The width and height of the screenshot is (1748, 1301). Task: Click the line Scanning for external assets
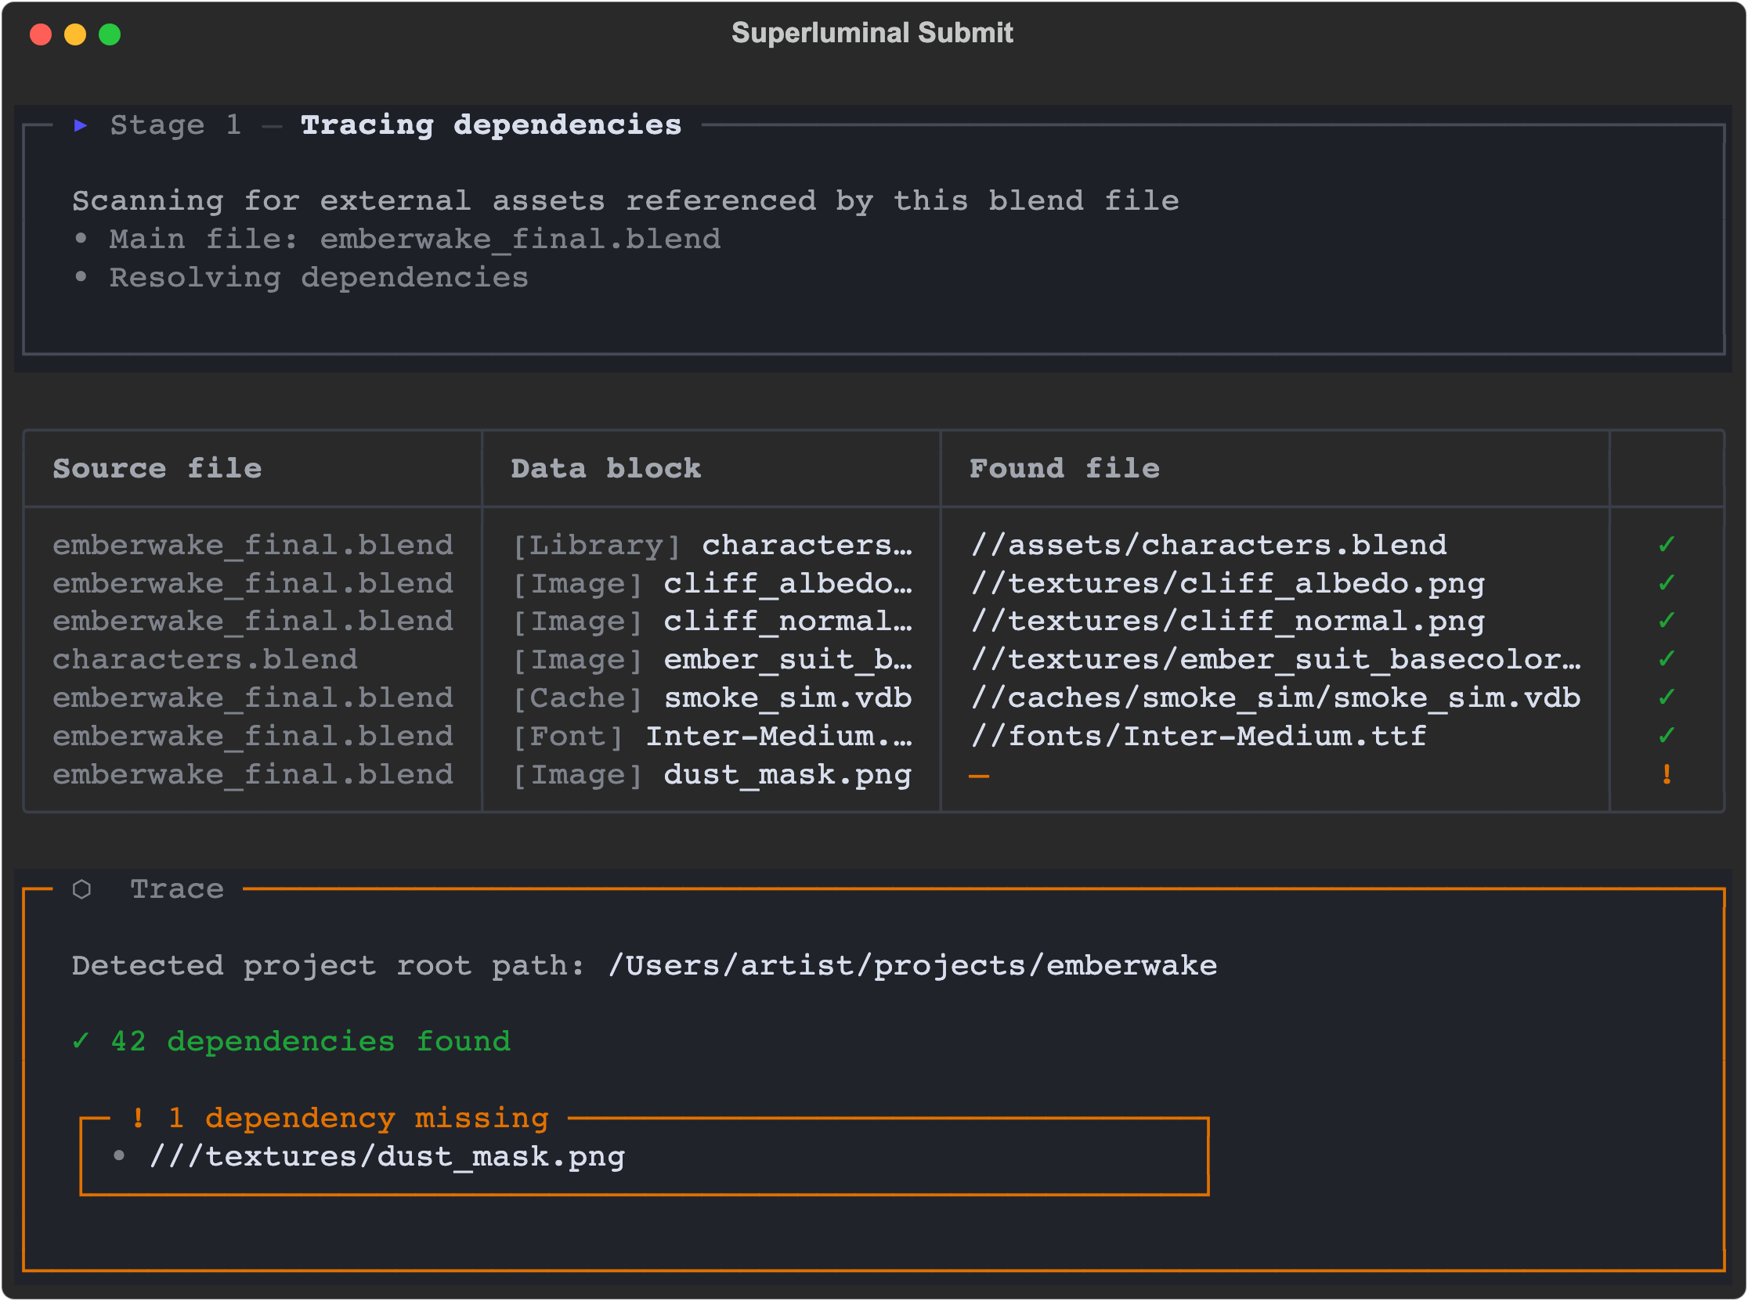pyautogui.click(x=626, y=201)
